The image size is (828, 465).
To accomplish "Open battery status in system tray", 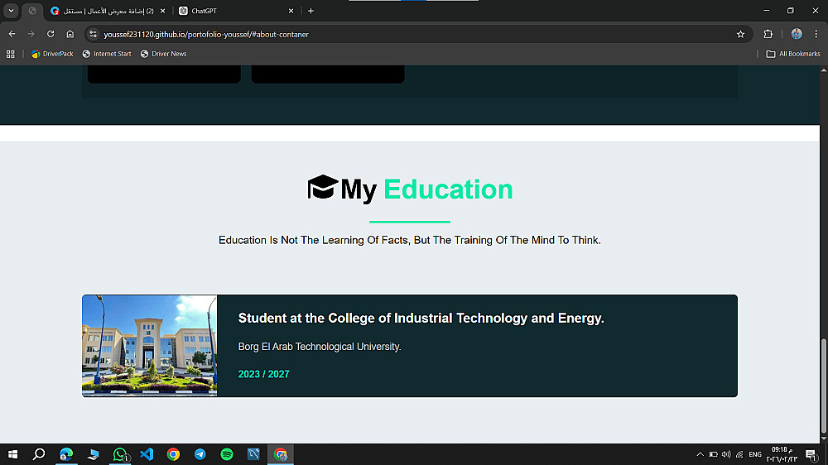I will tap(714, 454).
